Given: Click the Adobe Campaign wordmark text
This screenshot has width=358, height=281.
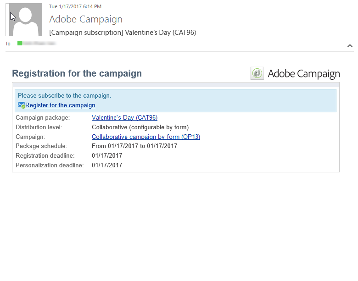Looking at the screenshot, I should pos(304,74).
